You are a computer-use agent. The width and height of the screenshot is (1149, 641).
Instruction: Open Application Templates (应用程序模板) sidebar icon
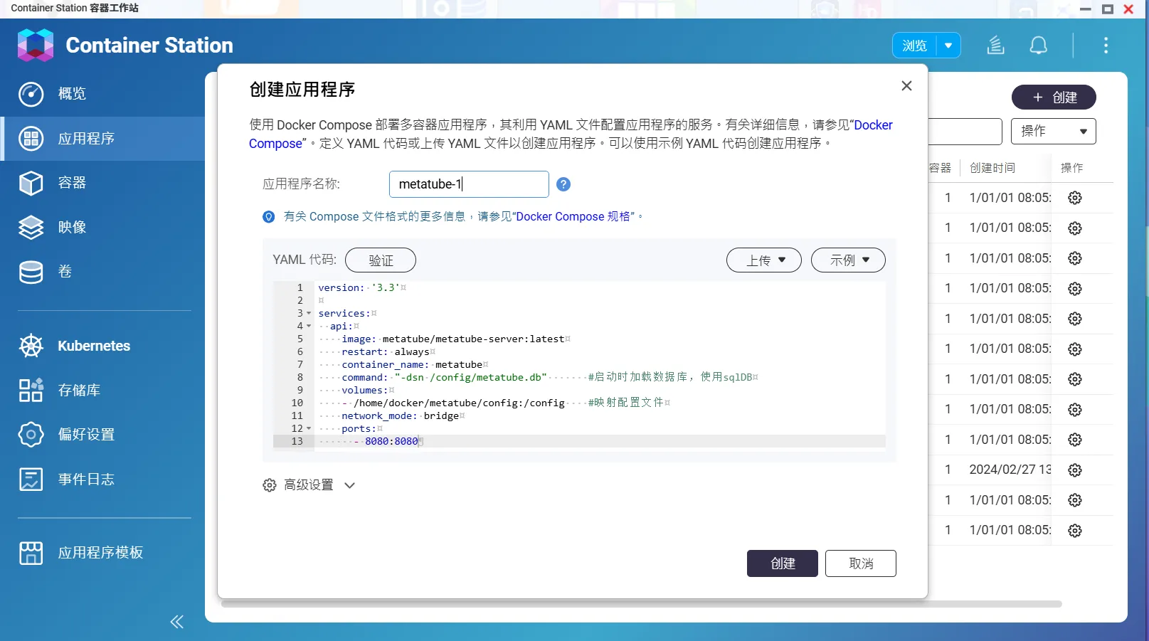tap(31, 553)
